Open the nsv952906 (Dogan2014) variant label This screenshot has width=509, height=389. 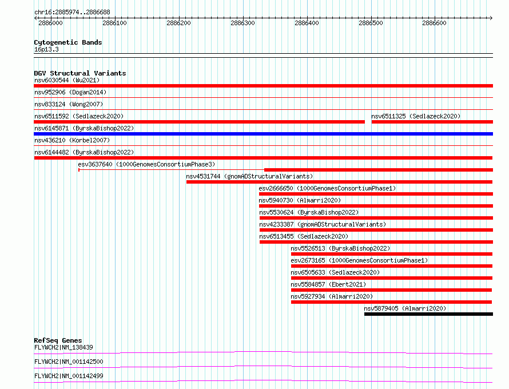click(70, 92)
